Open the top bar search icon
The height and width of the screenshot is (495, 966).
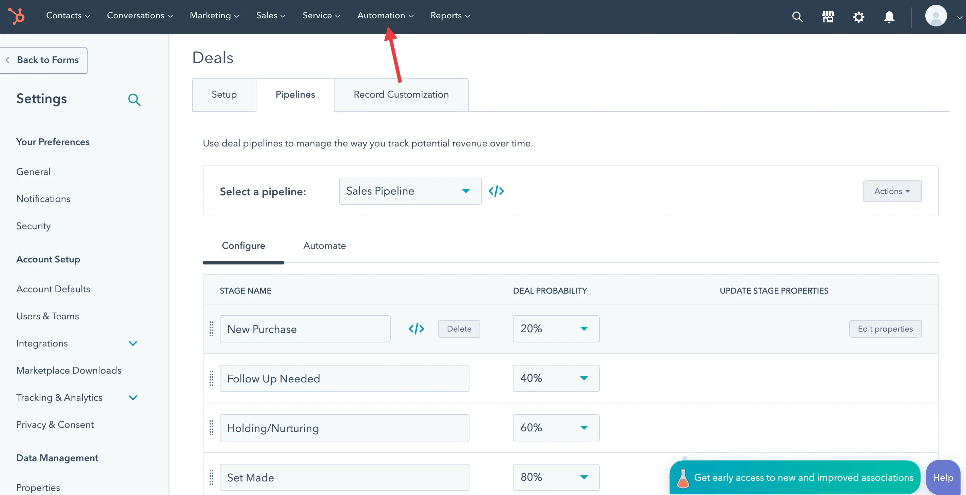point(797,17)
